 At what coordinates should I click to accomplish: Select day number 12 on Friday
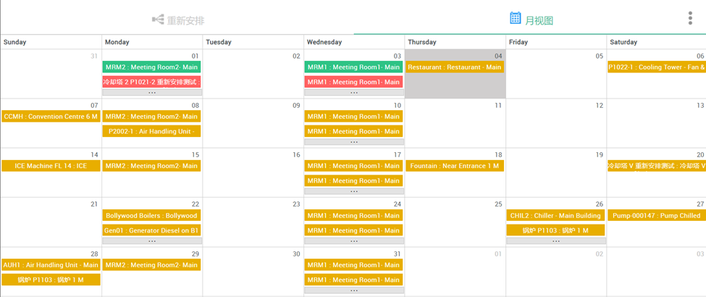tap(599, 106)
